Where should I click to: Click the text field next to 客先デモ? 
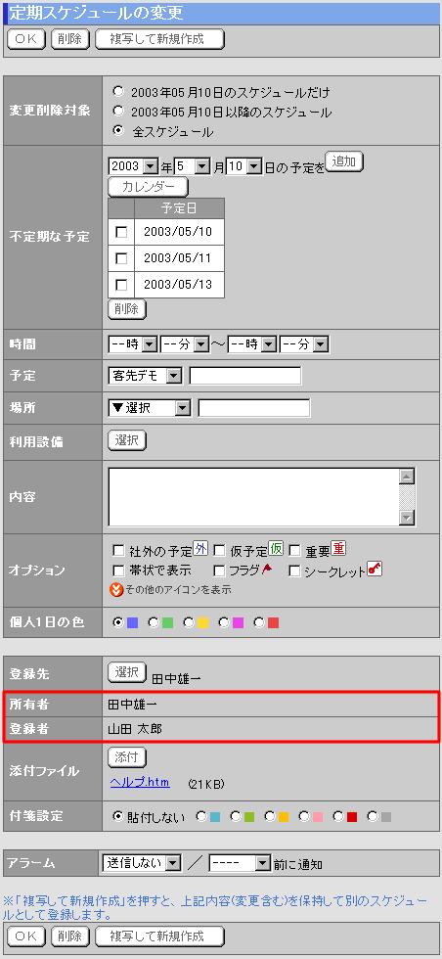click(x=245, y=376)
